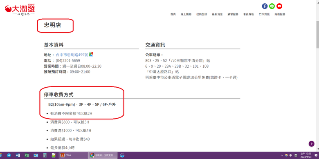Open the Calculator taskbar icon
The width and height of the screenshot is (319, 159).
[x=45, y=155]
